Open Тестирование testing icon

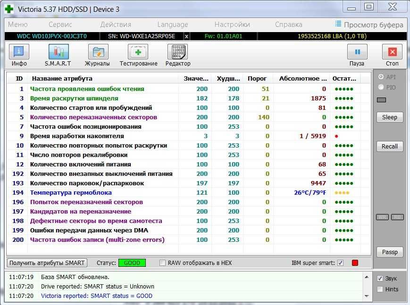coord(138,52)
